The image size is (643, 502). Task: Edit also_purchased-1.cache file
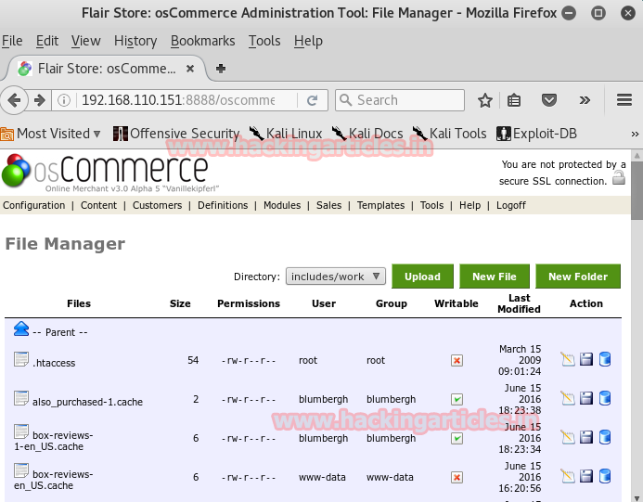coord(568,398)
